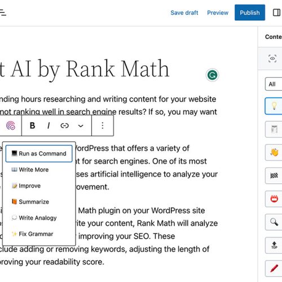The image size is (282, 282).
Task: Click the blue Publish button
Action: tap(250, 12)
